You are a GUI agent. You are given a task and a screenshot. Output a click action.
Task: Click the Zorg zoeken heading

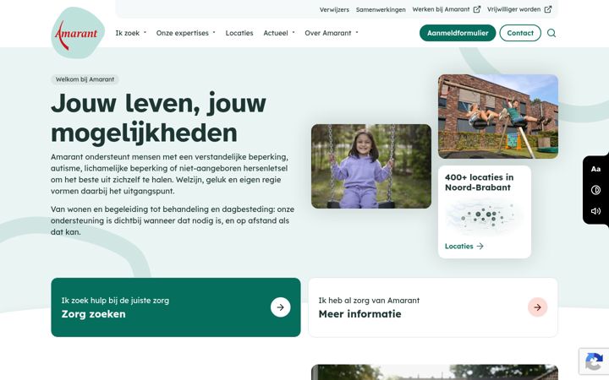[93, 314]
